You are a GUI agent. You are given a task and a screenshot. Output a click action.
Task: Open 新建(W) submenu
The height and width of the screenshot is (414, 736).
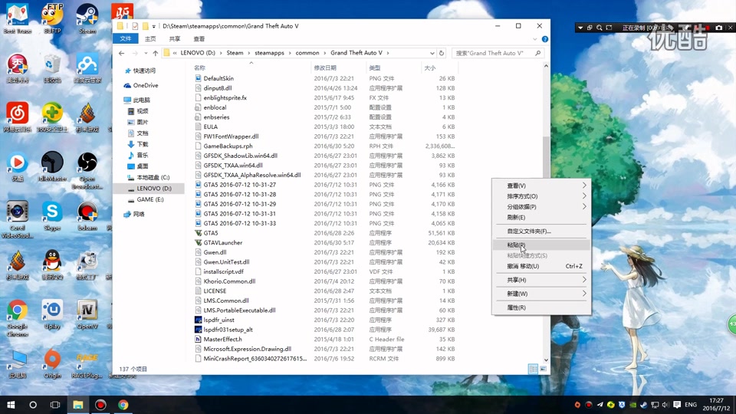(541, 294)
